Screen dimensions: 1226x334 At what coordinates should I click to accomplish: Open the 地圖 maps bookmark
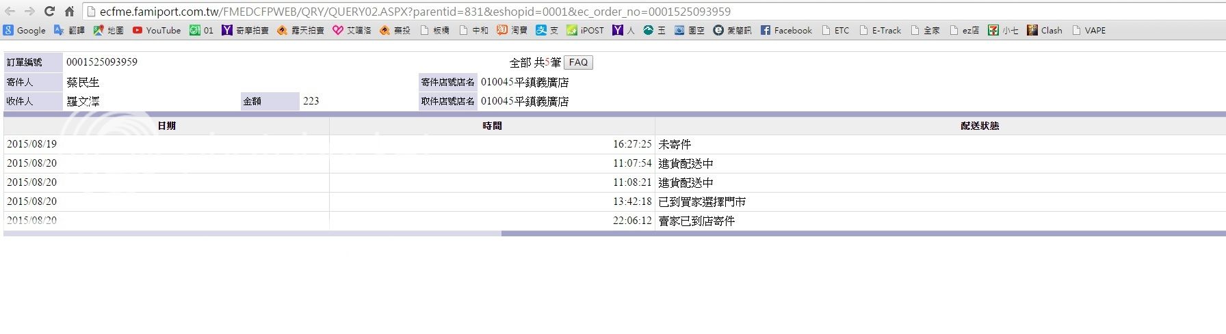pyautogui.click(x=109, y=30)
